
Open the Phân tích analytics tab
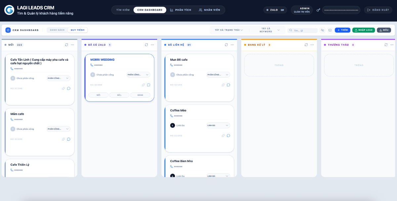tap(181, 10)
